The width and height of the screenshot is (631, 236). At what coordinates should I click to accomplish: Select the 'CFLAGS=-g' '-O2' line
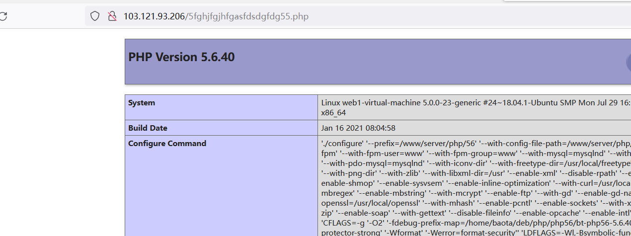pyautogui.click(x=476, y=223)
